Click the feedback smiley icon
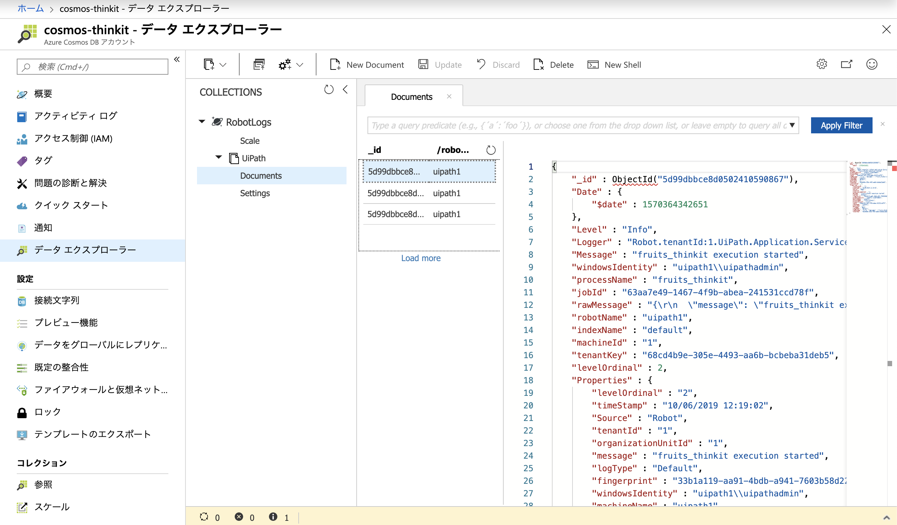This screenshot has width=897, height=525. tap(872, 64)
